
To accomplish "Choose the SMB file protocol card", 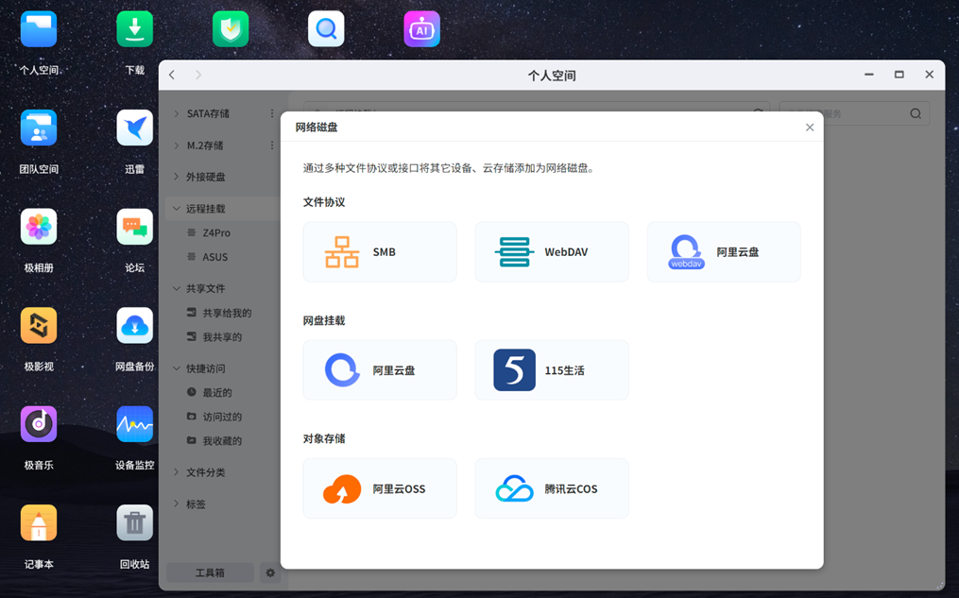I will tap(380, 252).
